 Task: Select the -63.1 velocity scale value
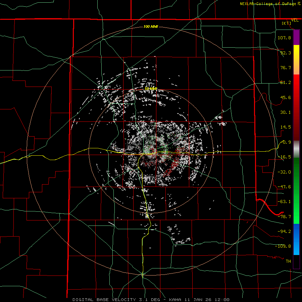(x=284, y=202)
